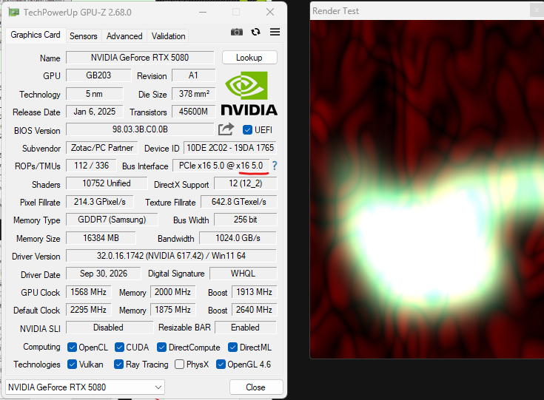
Task: Click the Transistors value 45600M
Action: click(x=194, y=112)
